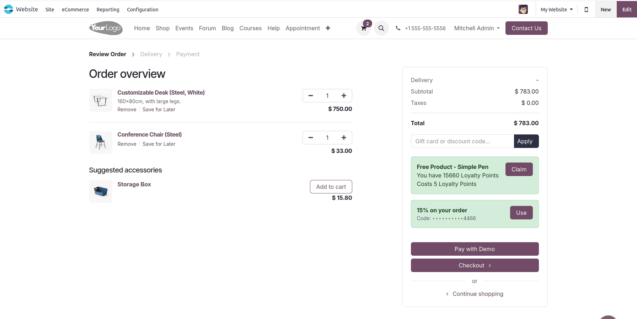
Task: Decrease Conference Chair quantity with minus stepper
Action: pyautogui.click(x=310, y=137)
